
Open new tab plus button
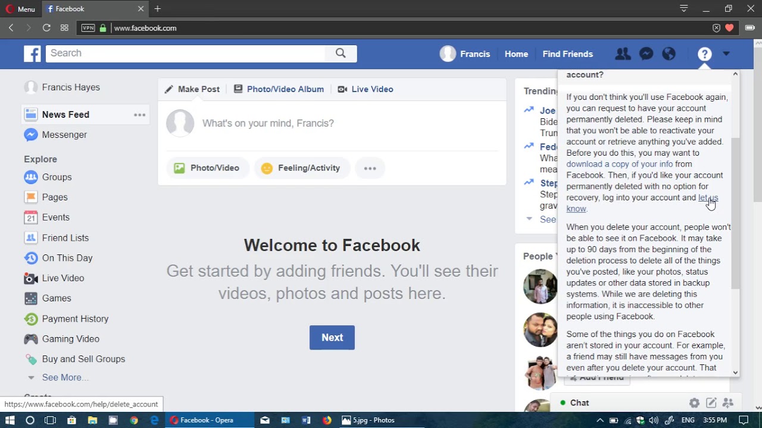(157, 9)
